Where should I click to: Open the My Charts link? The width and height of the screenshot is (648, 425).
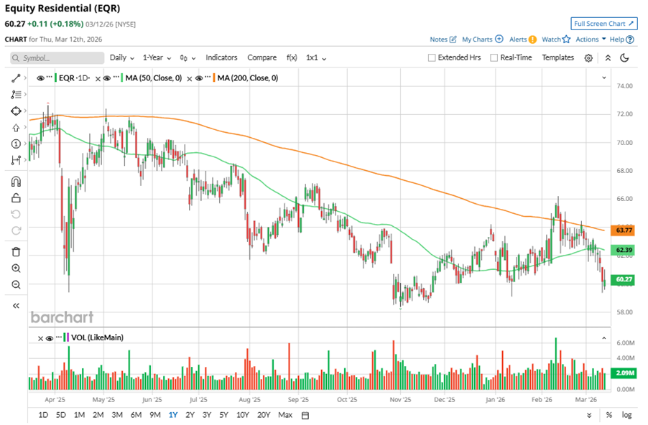click(477, 39)
